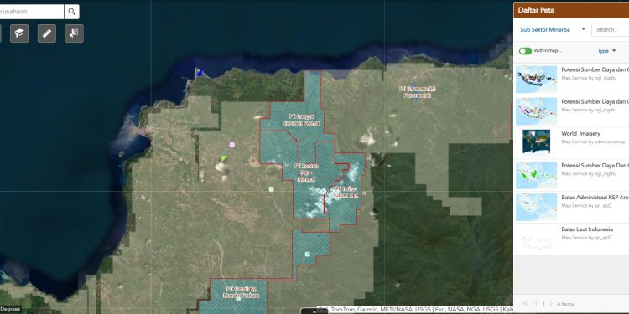Open the cursor select-features tool

point(74,33)
